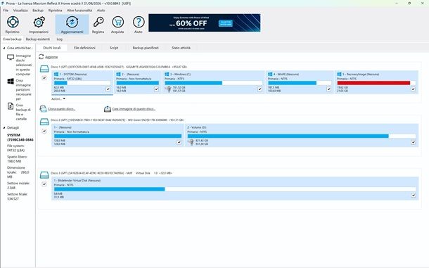
Task: Uncheck the WinRE partition checkbox
Action: [x=328, y=89]
